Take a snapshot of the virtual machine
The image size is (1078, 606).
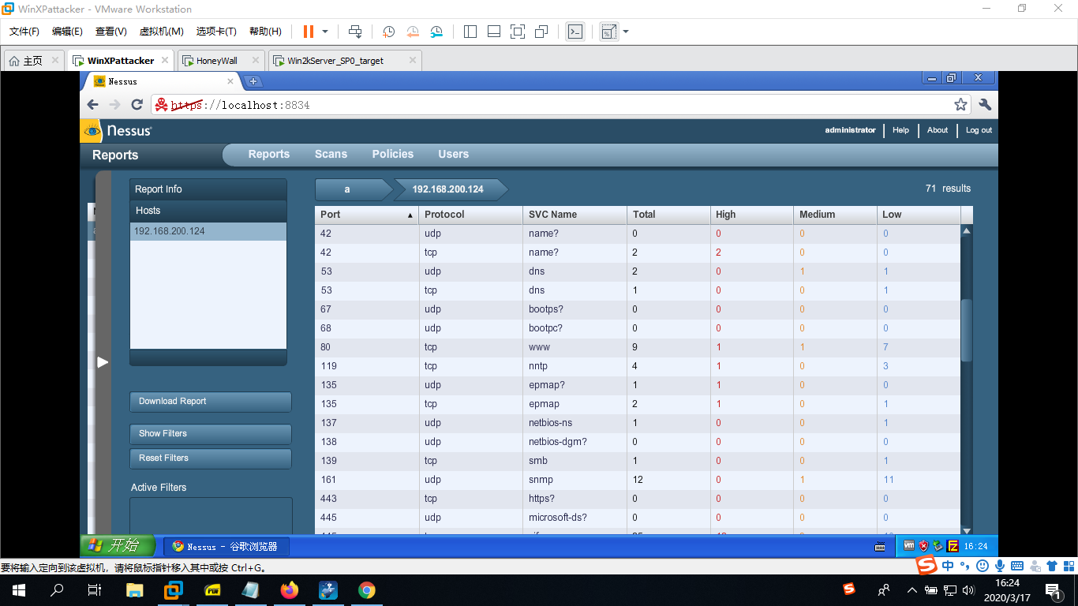[x=388, y=32]
